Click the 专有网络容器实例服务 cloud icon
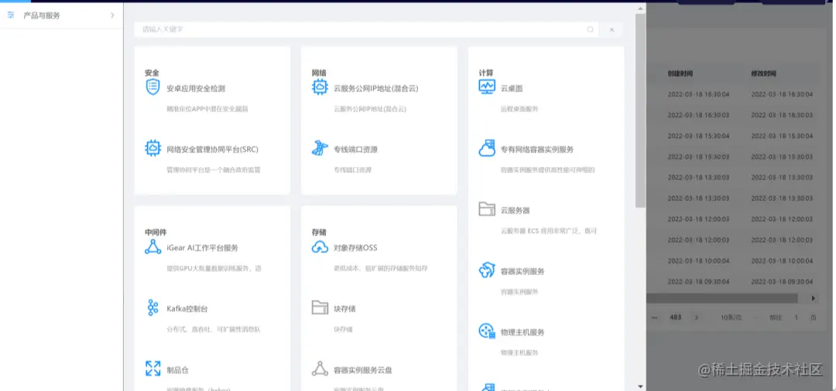The height and width of the screenshot is (391, 836). click(x=487, y=148)
